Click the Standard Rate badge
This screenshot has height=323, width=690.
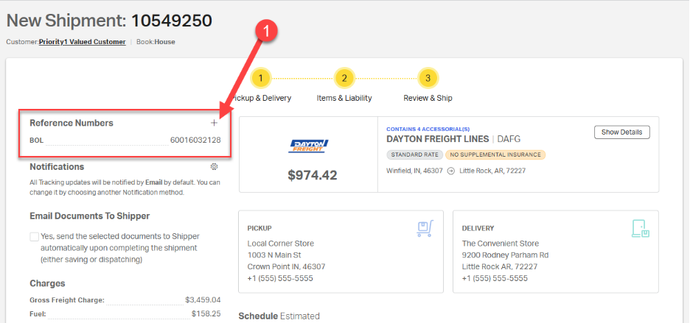pos(414,155)
